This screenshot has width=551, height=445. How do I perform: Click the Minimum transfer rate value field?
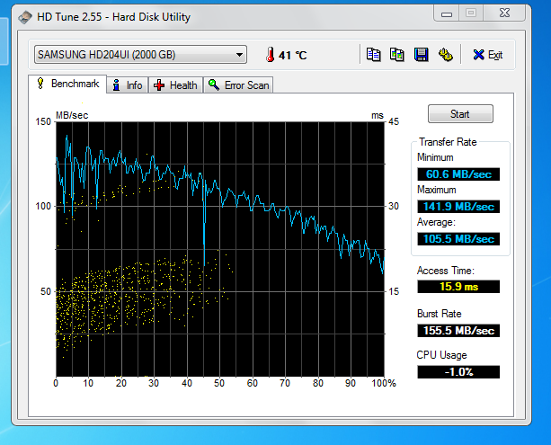pyautogui.click(x=458, y=174)
